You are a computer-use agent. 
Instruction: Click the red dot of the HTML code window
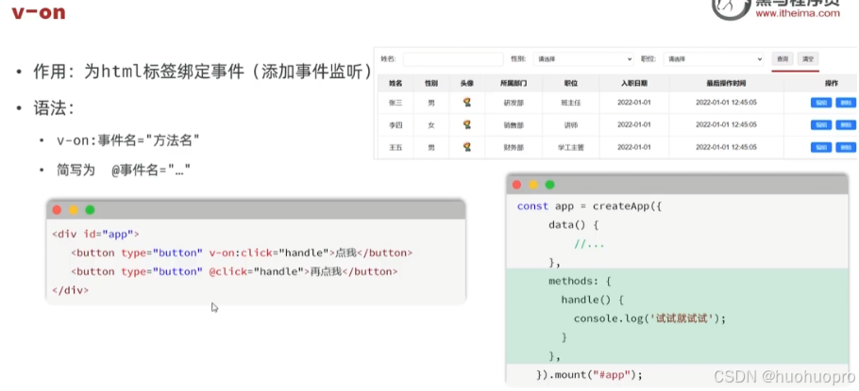[x=57, y=210]
